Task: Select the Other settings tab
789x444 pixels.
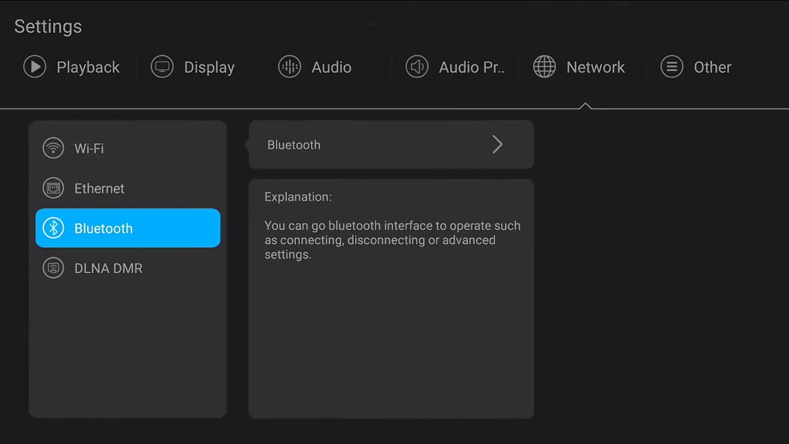Action: pos(712,67)
